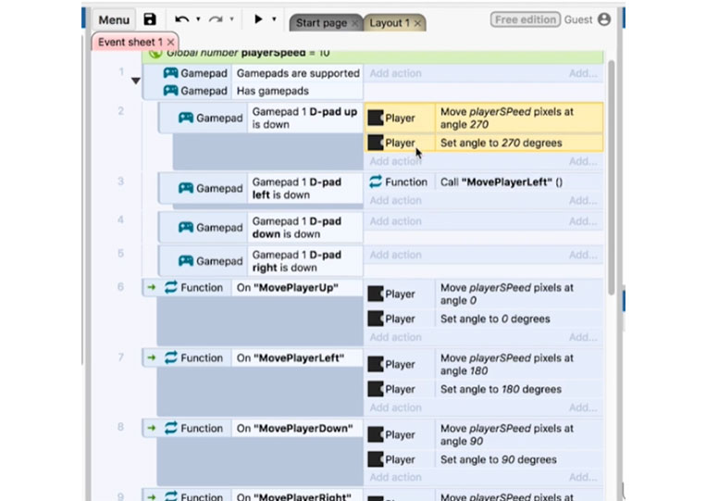Select the 'D-pad right is down' condition
This screenshot has height=501, width=706.
click(x=304, y=261)
